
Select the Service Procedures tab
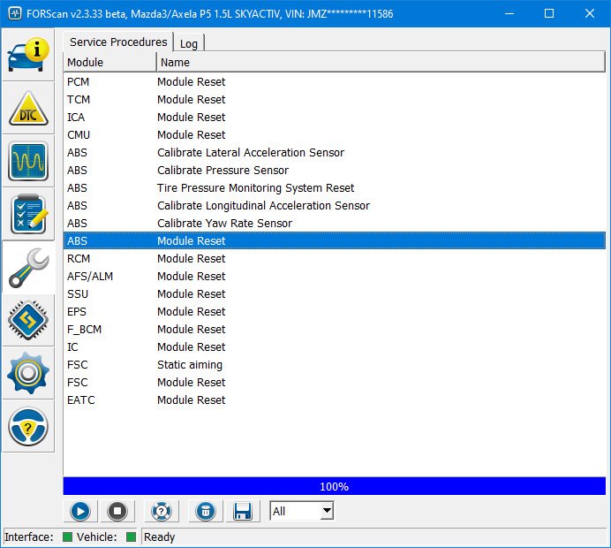tap(118, 42)
